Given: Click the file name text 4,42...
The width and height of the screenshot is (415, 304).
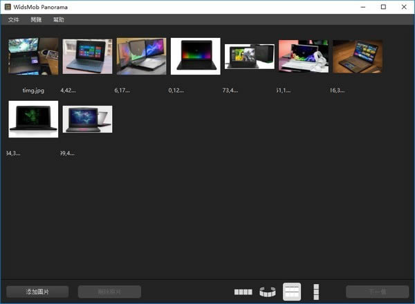Looking at the screenshot, I should (68, 91).
